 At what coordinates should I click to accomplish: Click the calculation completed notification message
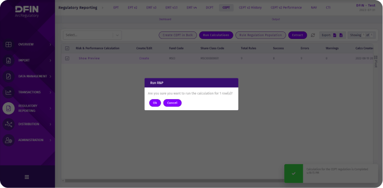pyautogui.click(x=337, y=171)
